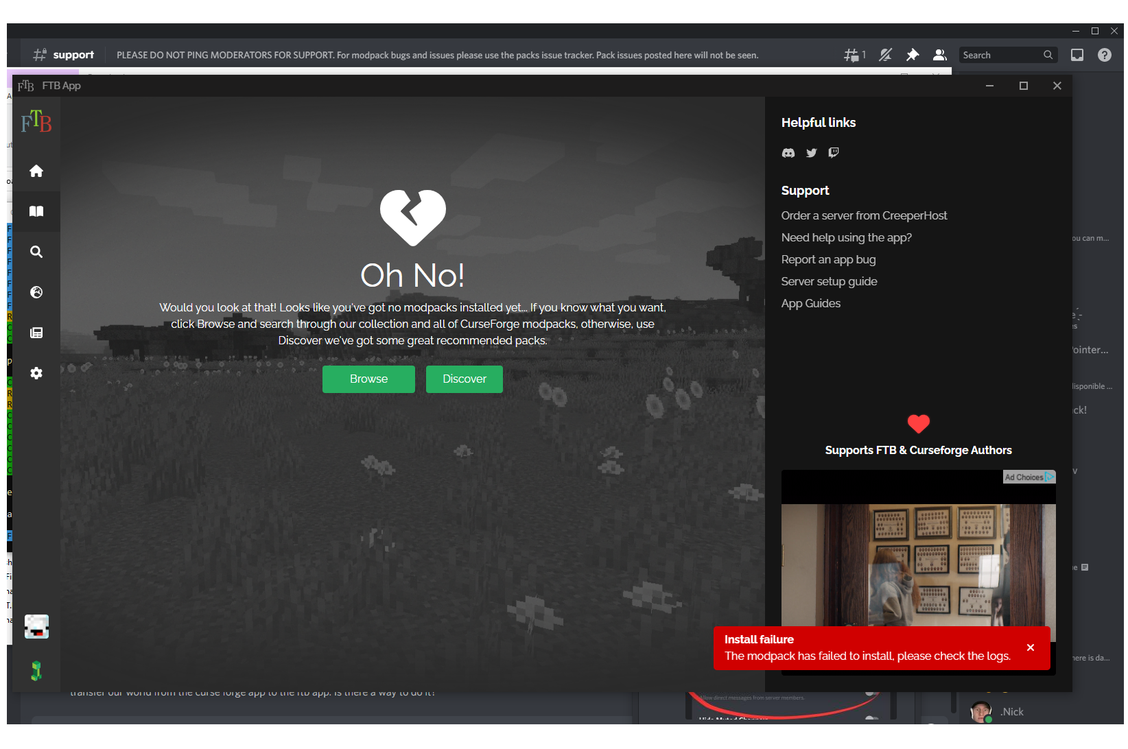Click the Ad Choices label on the advertisement
The height and width of the screenshot is (749, 1128).
click(1029, 477)
